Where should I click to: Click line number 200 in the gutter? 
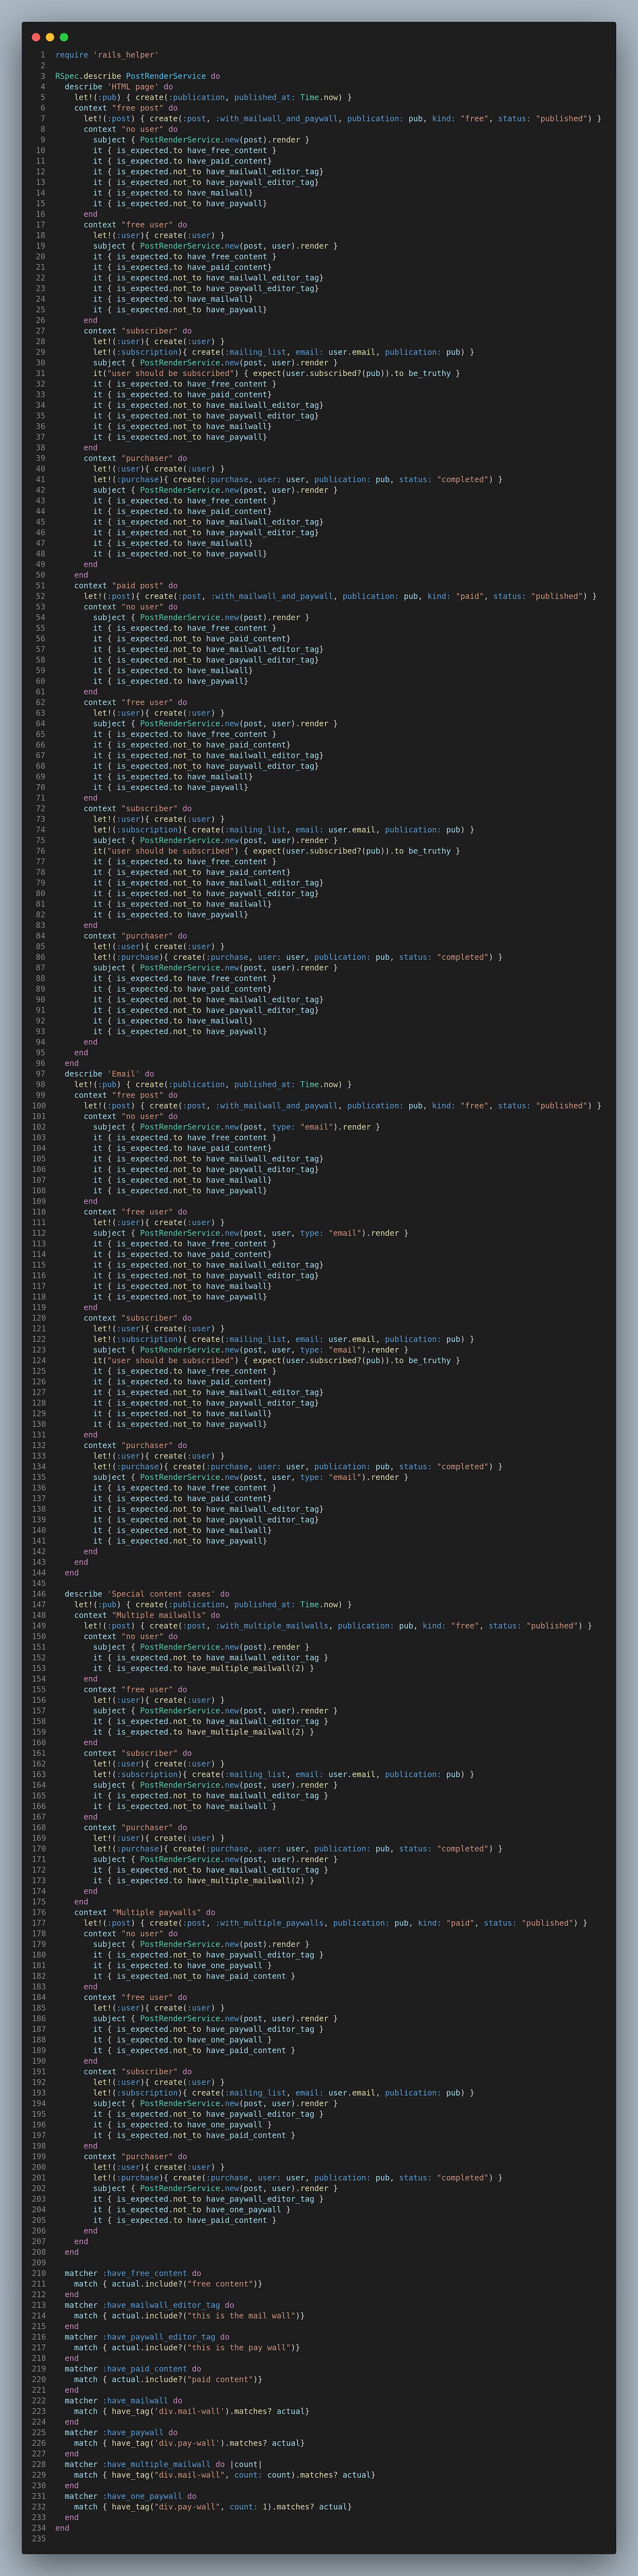(38, 2167)
